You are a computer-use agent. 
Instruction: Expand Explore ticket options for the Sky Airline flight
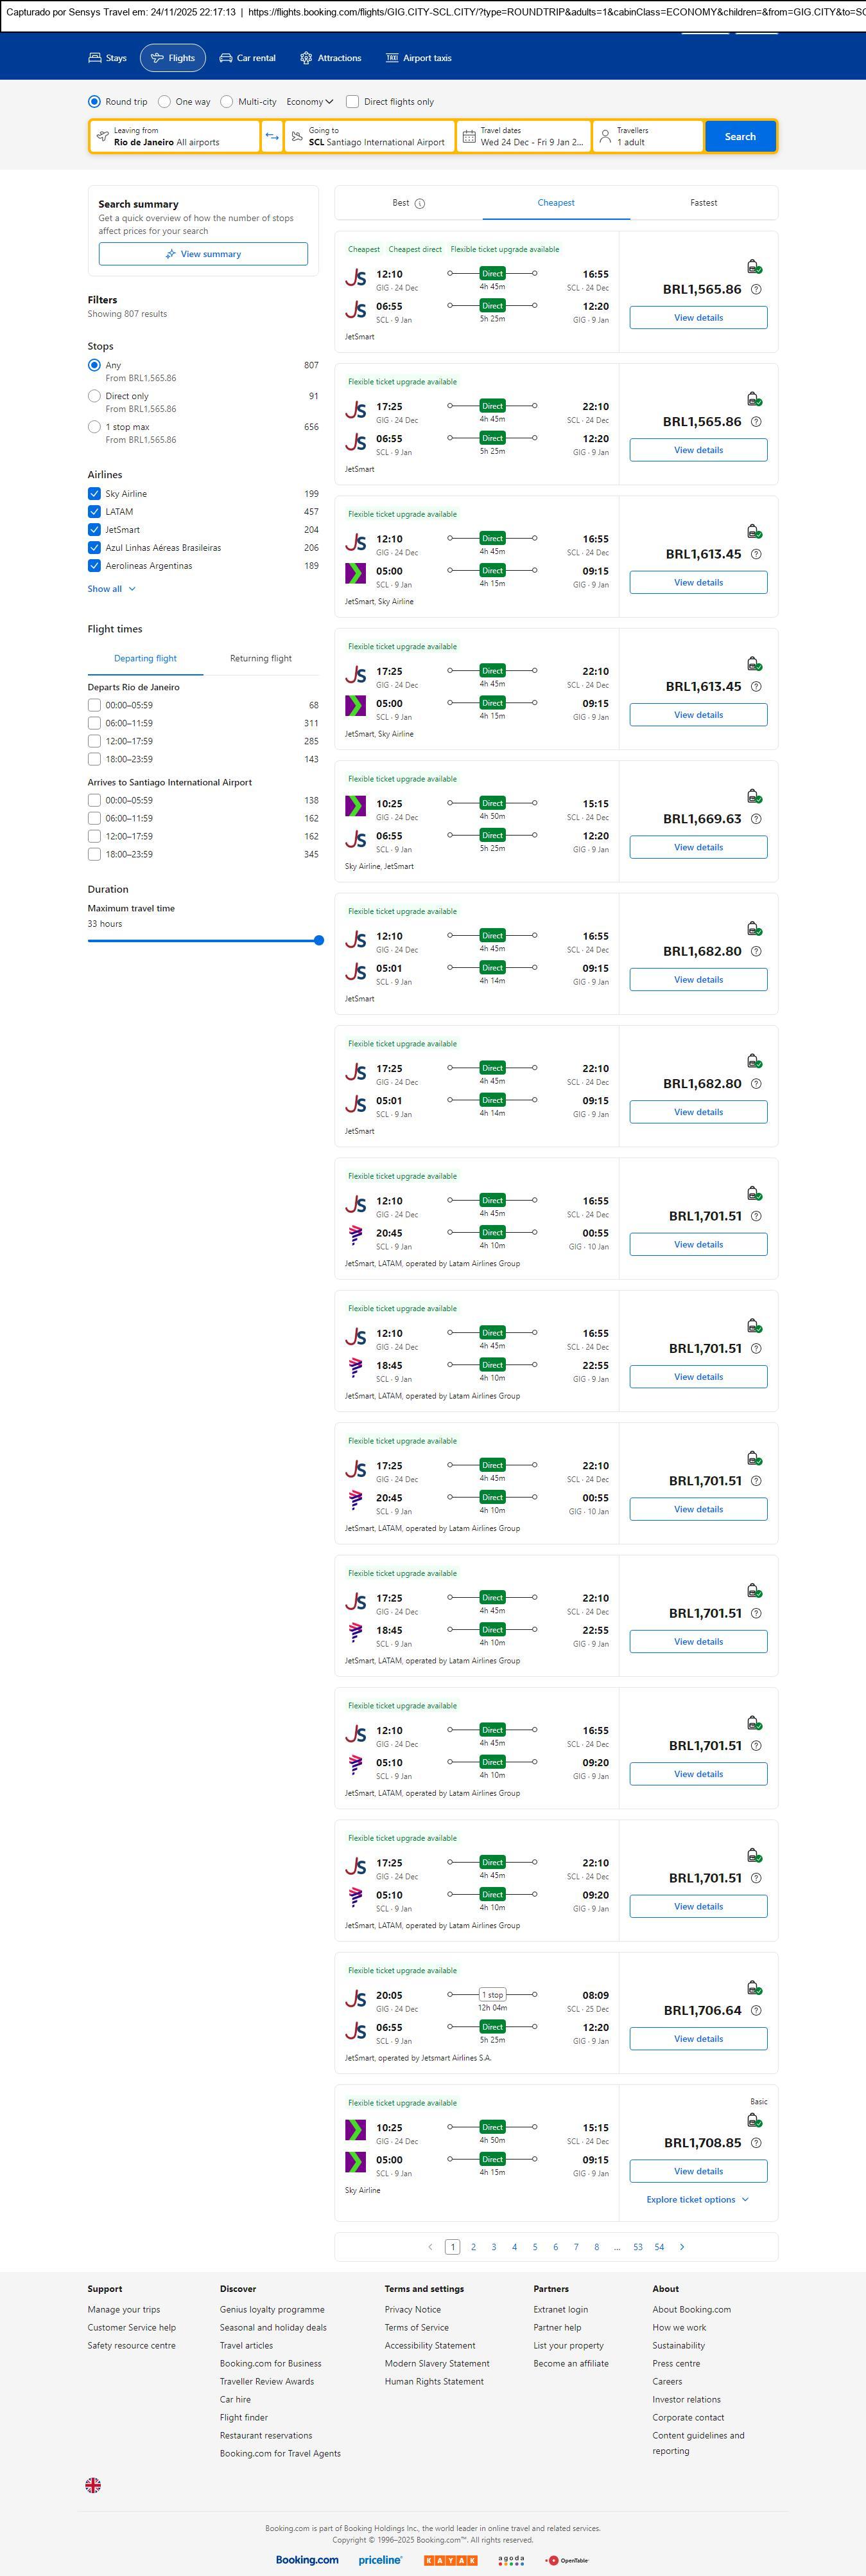coord(697,2199)
